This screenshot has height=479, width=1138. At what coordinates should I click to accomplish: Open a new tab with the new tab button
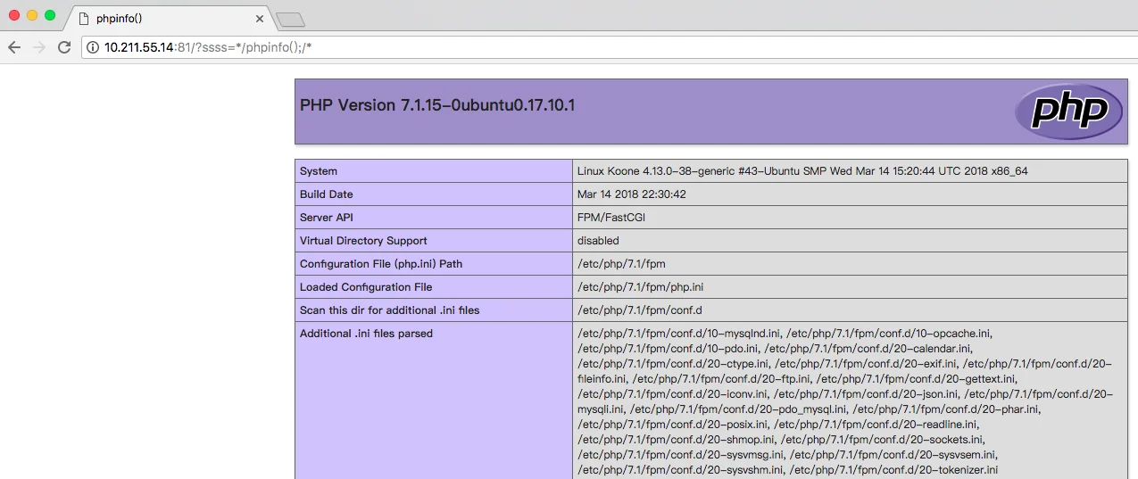pyautogui.click(x=291, y=19)
